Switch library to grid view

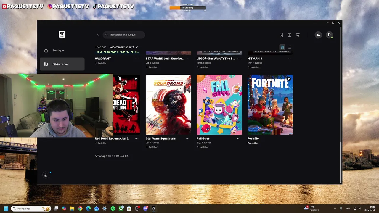point(282,47)
